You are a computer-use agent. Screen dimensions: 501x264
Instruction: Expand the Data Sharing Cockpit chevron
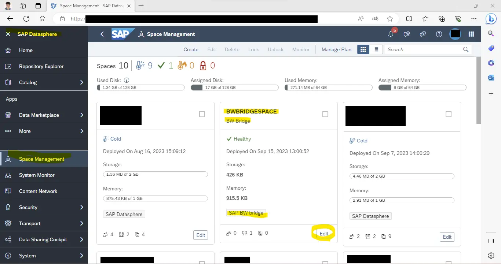click(81, 239)
